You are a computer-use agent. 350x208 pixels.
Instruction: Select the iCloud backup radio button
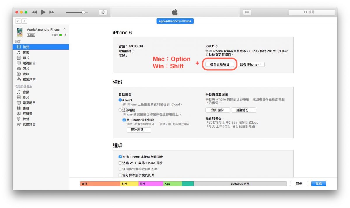coord(120,100)
